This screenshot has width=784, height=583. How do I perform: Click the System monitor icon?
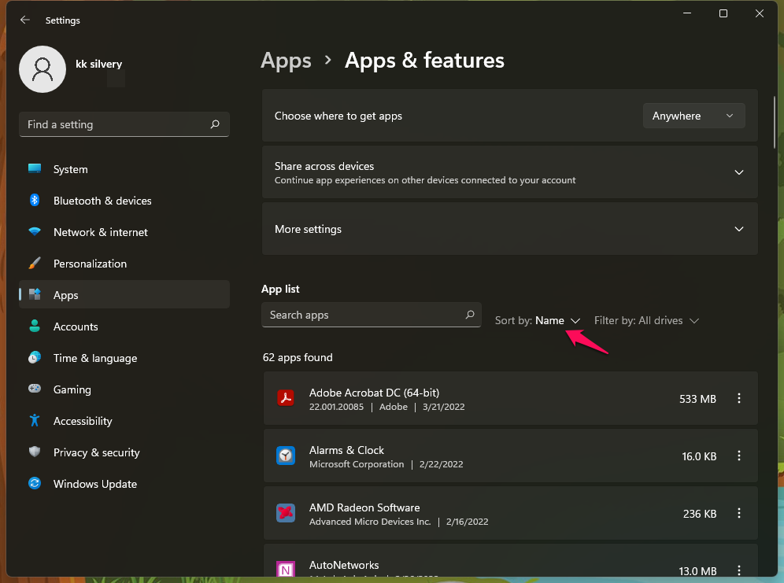[x=35, y=169]
